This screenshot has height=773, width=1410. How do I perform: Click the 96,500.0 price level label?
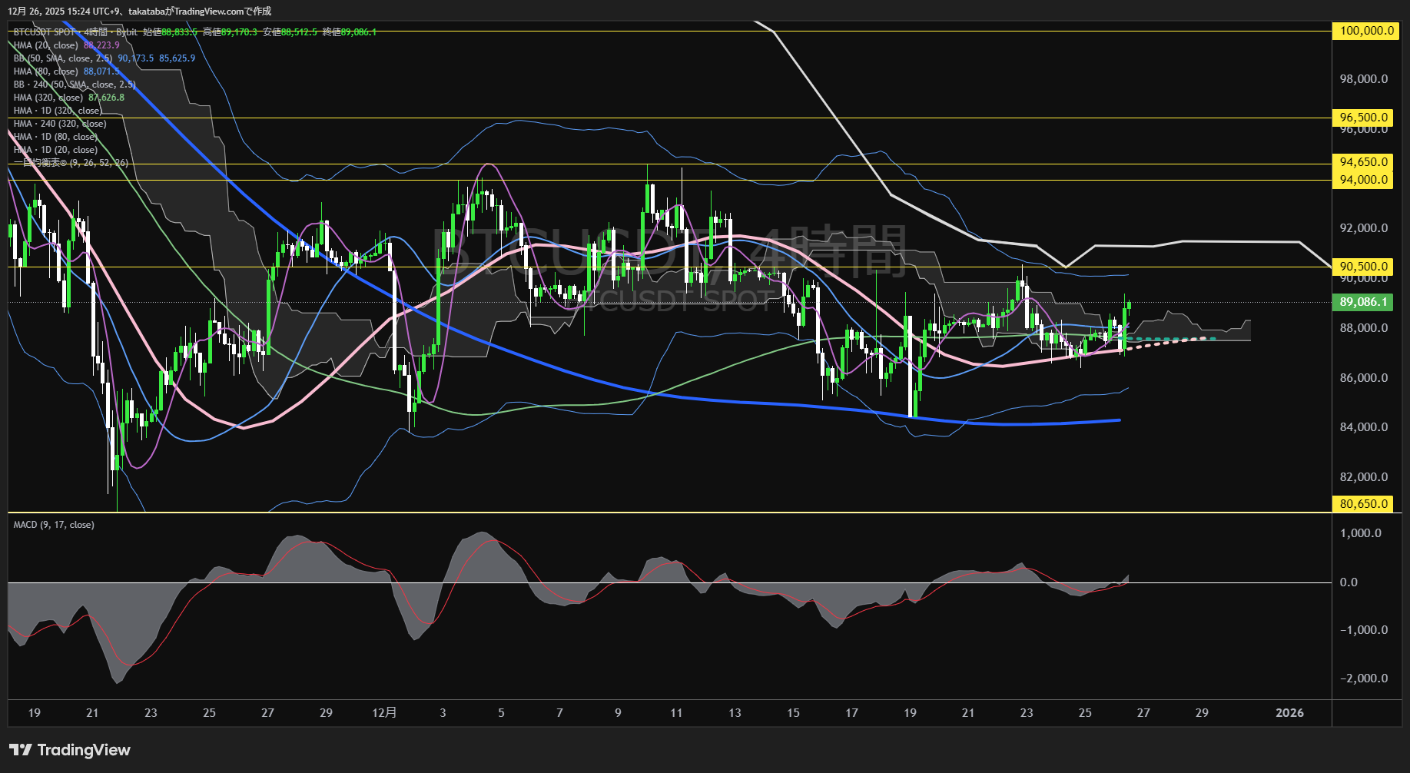(x=1364, y=118)
